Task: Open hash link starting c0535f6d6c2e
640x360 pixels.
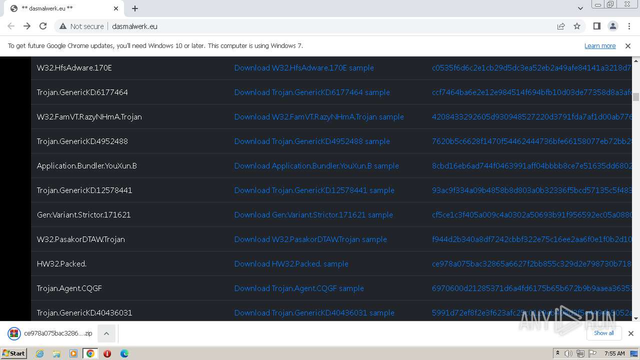Action: [x=532, y=67]
